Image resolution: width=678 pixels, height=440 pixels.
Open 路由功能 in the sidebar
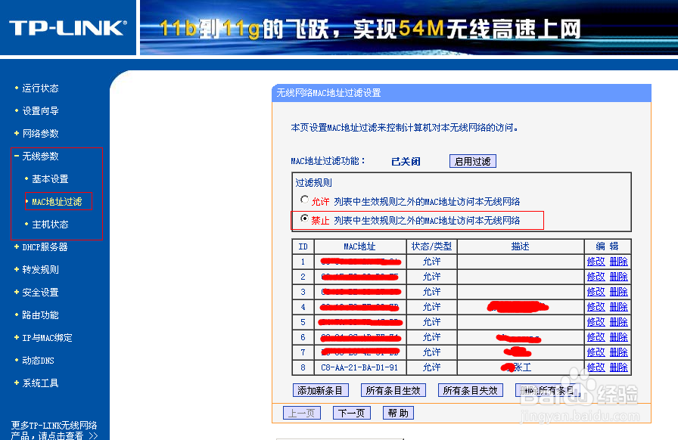[x=40, y=315]
